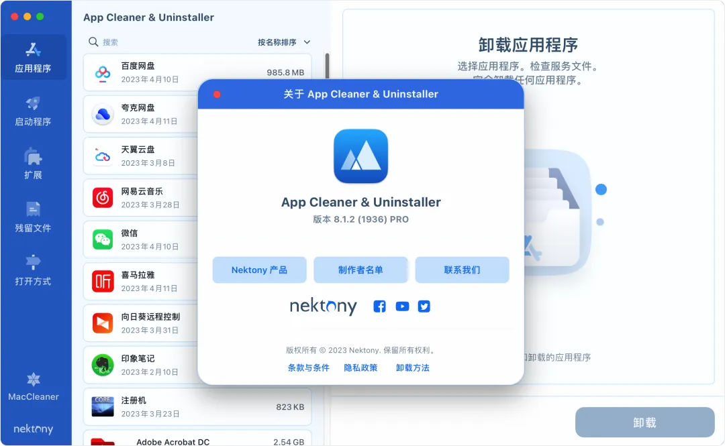Click the search magnifier icon

tap(93, 42)
